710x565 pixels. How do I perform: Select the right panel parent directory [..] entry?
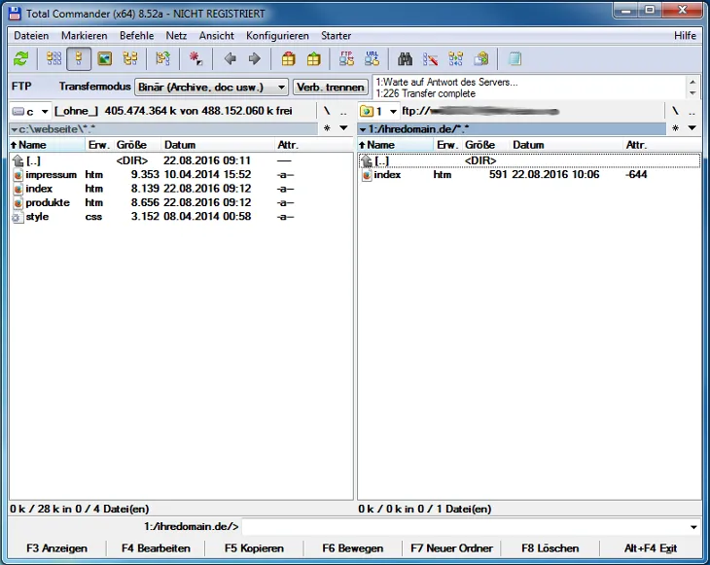pos(529,160)
